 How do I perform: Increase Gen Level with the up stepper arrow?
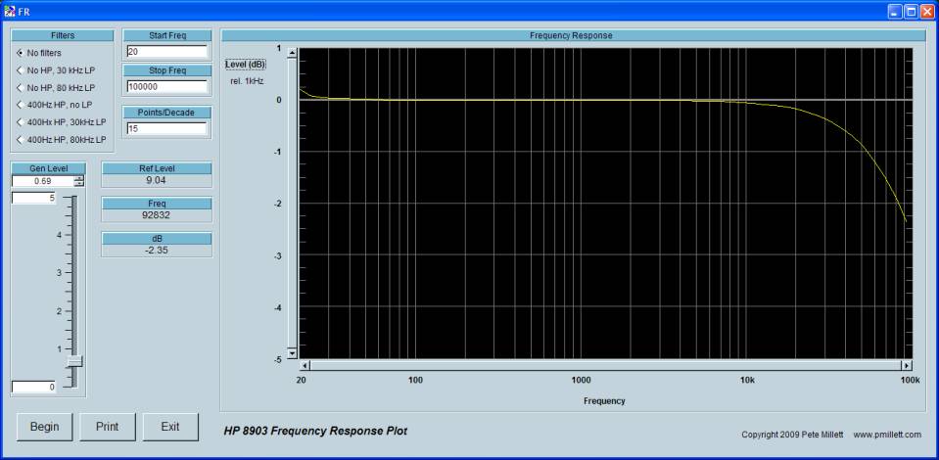coord(79,178)
